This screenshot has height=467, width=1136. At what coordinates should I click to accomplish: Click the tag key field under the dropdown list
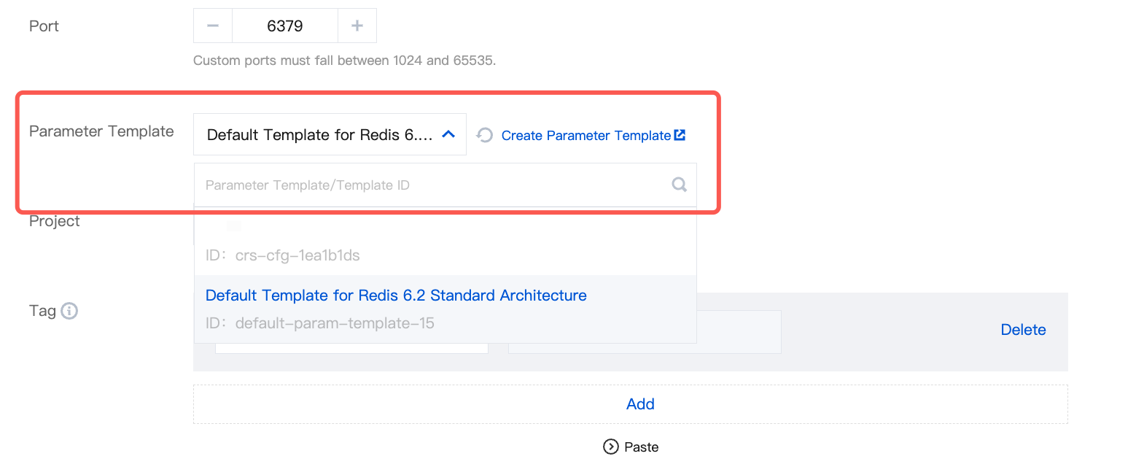351,348
